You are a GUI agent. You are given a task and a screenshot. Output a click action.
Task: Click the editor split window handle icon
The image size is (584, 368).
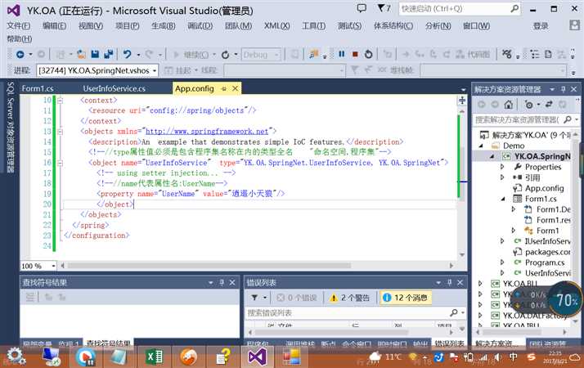[462, 101]
